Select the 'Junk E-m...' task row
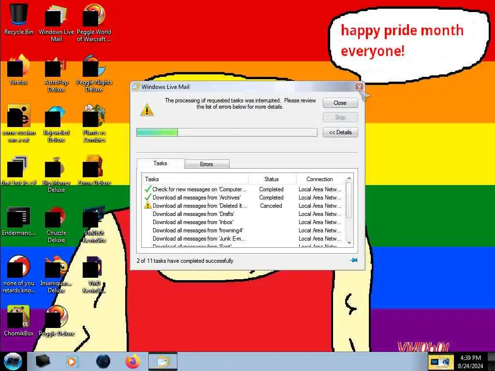The image size is (495, 371). (x=243, y=239)
